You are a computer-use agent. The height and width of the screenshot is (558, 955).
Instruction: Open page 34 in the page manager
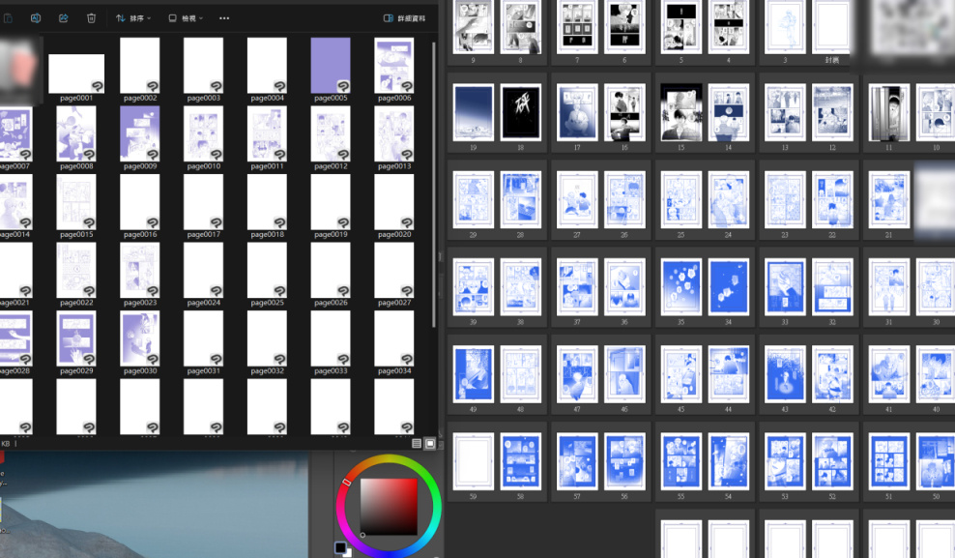pos(729,287)
